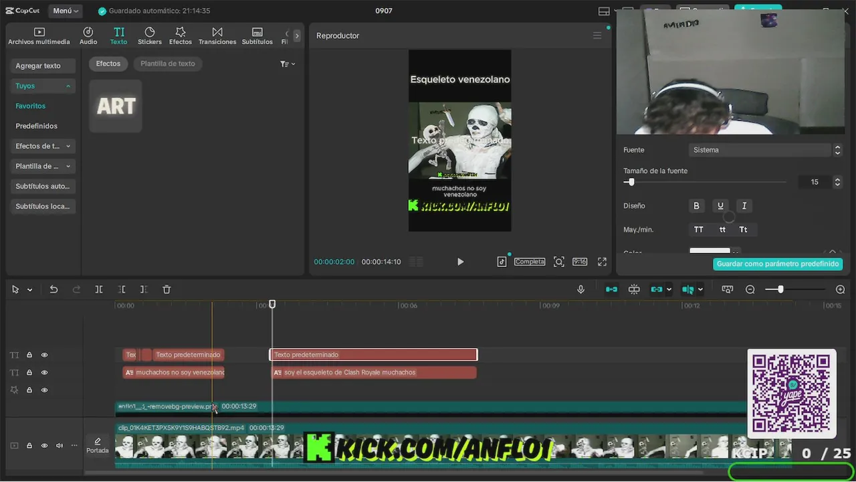
Task: Switch to the Efectos tab
Action: (181, 36)
